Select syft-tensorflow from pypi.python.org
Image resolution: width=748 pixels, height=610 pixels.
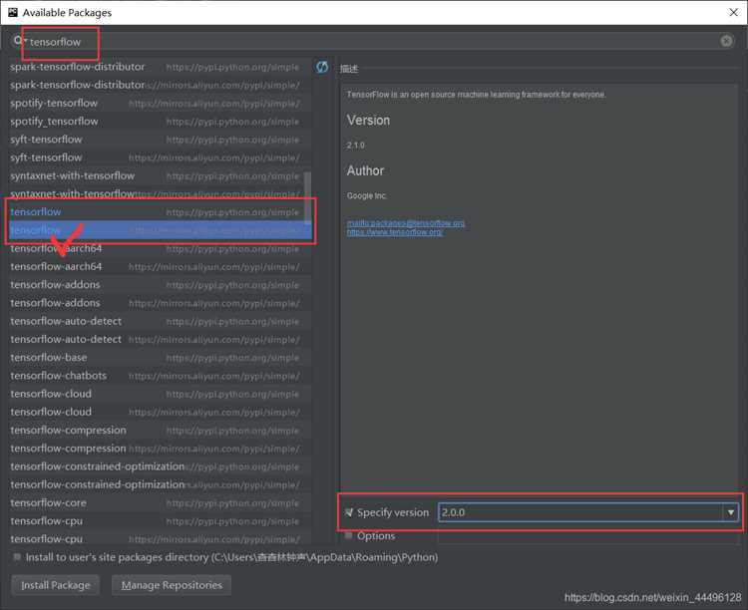click(161, 140)
